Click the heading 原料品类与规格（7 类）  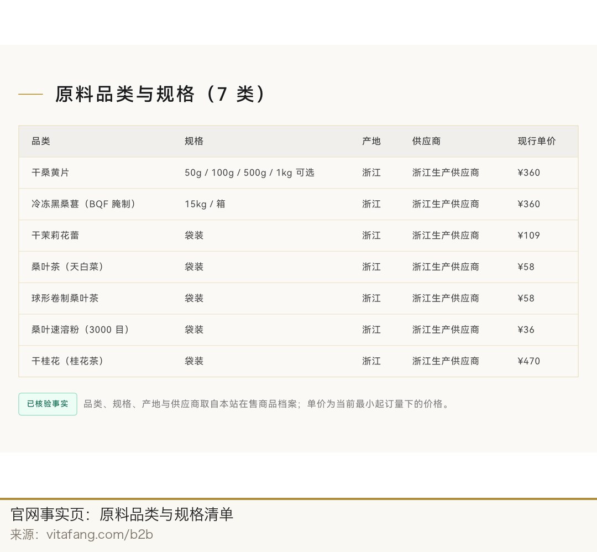pos(160,93)
